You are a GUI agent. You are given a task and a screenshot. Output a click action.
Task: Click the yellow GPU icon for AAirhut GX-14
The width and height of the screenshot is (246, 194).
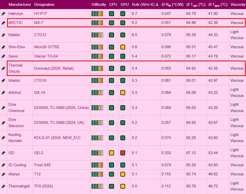pos(123,93)
